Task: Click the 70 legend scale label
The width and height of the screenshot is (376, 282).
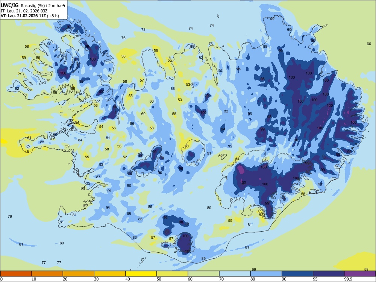Action: point(221,279)
